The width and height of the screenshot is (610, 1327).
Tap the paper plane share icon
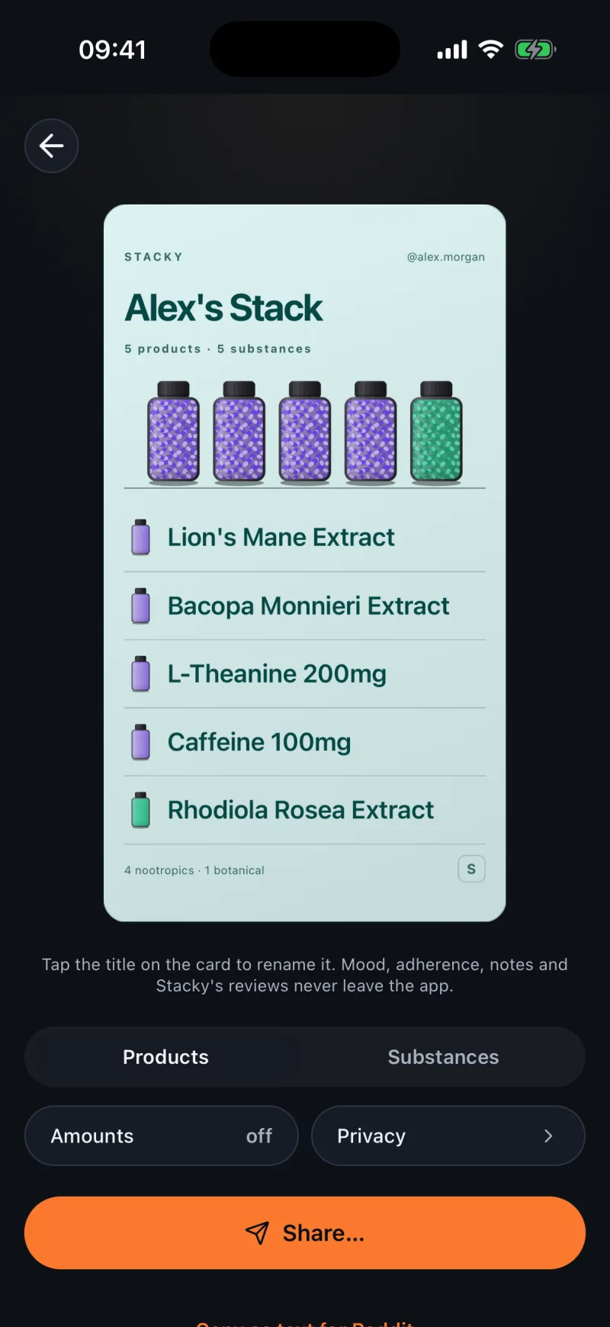pos(257,1233)
